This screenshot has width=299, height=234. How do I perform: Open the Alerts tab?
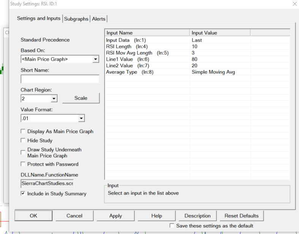[x=98, y=19]
